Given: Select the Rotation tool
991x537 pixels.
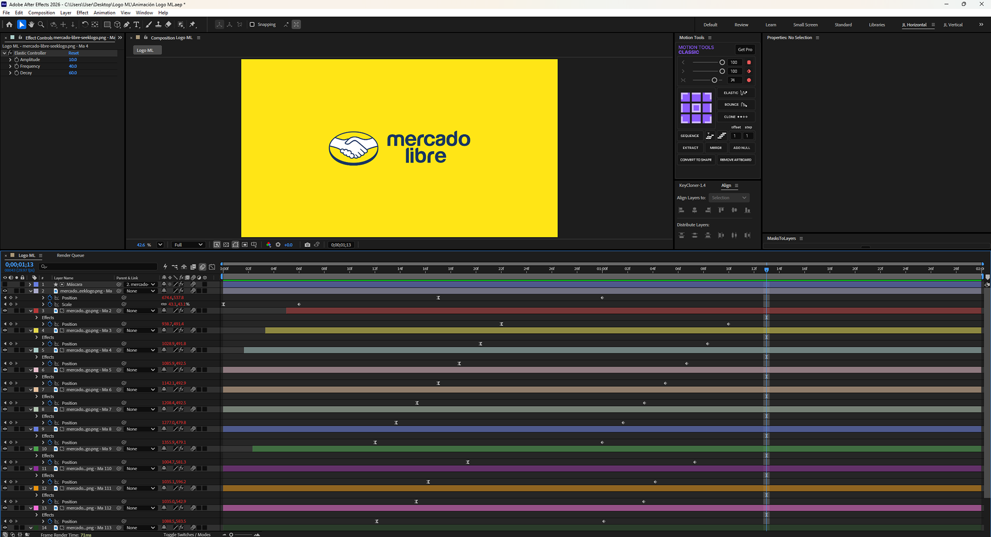Looking at the screenshot, I should coord(85,24).
